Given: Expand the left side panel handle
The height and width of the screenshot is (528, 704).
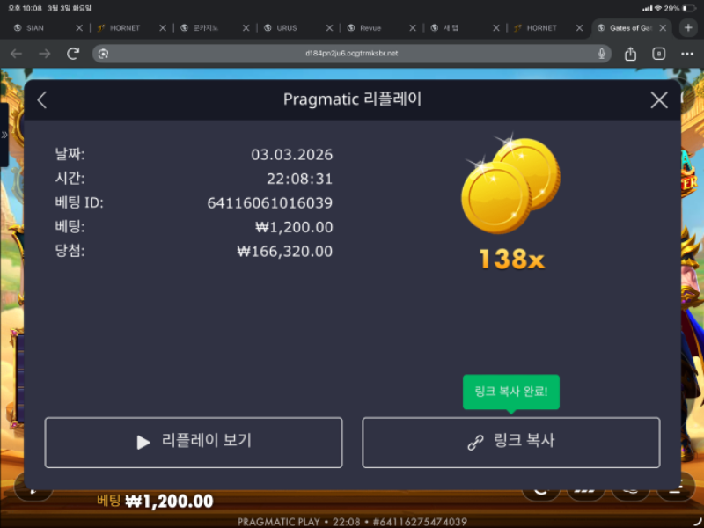Looking at the screenshot, I should (4, 135).
